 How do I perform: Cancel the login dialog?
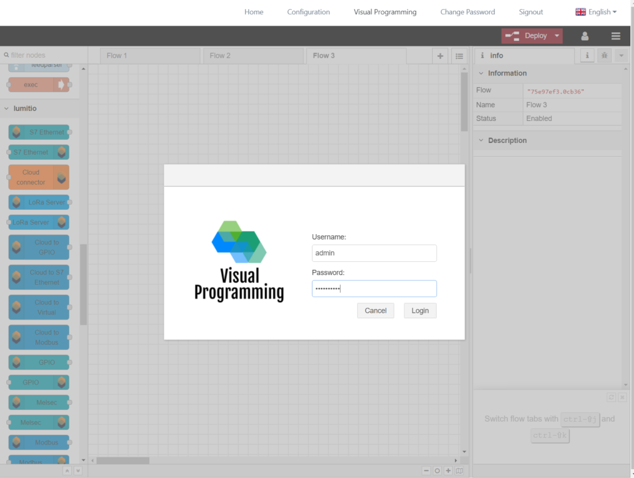point(376,311)
